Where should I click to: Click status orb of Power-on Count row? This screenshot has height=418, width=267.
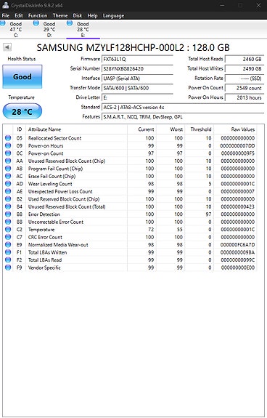click(x=8, y=153)
